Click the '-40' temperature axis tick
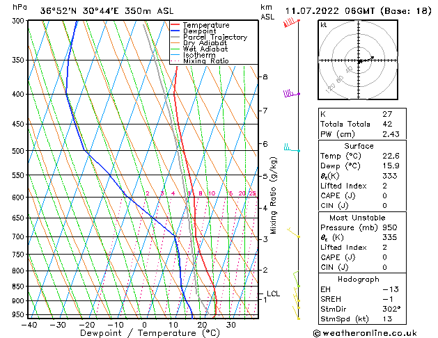Viewport: 438px width, 338px height. (29, 325)
